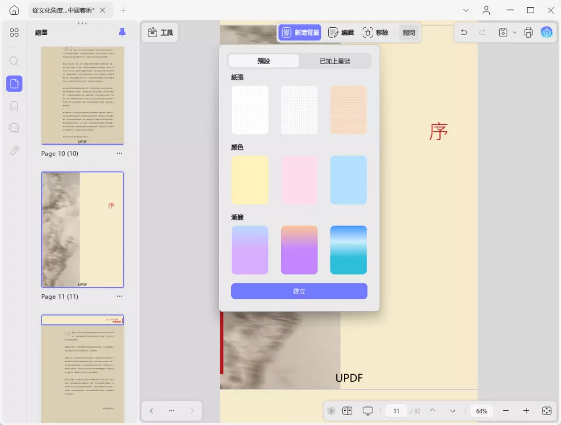Viewport: 561px width, 425px height.
Task: Open the 工具 menu
Action: pos(159,32)
